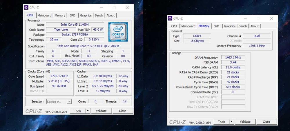The height and width of the screenshot is (131, 290).
Task: Click Tools button in the left window
Action: point(77,111)
